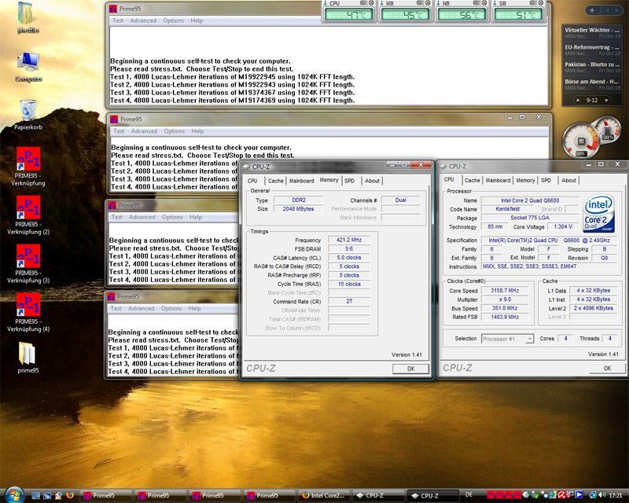Open Mainboard tab in the processor CPU-Z window
Viewport: 629px width, 503px height.
pos(498,181)
